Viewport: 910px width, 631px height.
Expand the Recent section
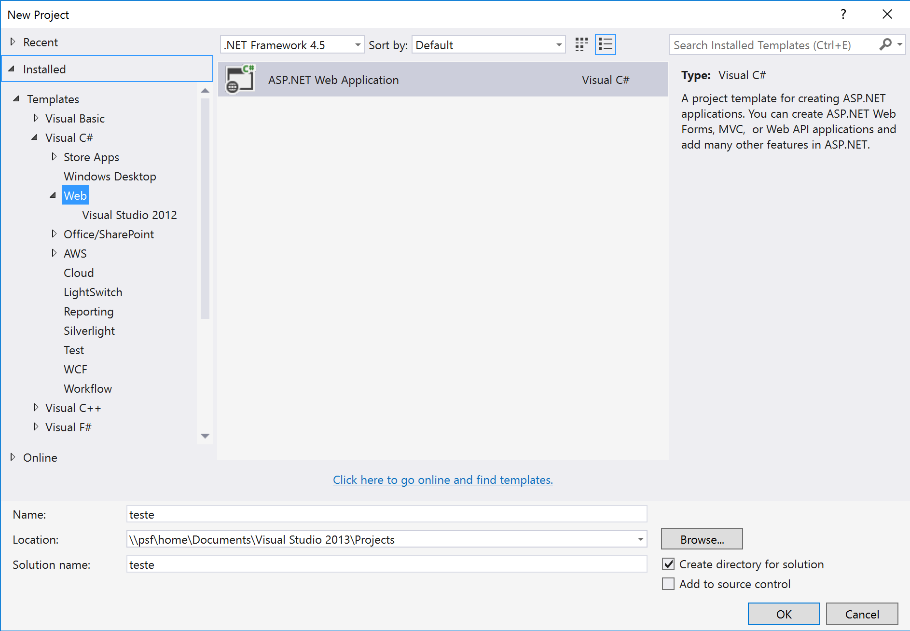tap(13, 42)
